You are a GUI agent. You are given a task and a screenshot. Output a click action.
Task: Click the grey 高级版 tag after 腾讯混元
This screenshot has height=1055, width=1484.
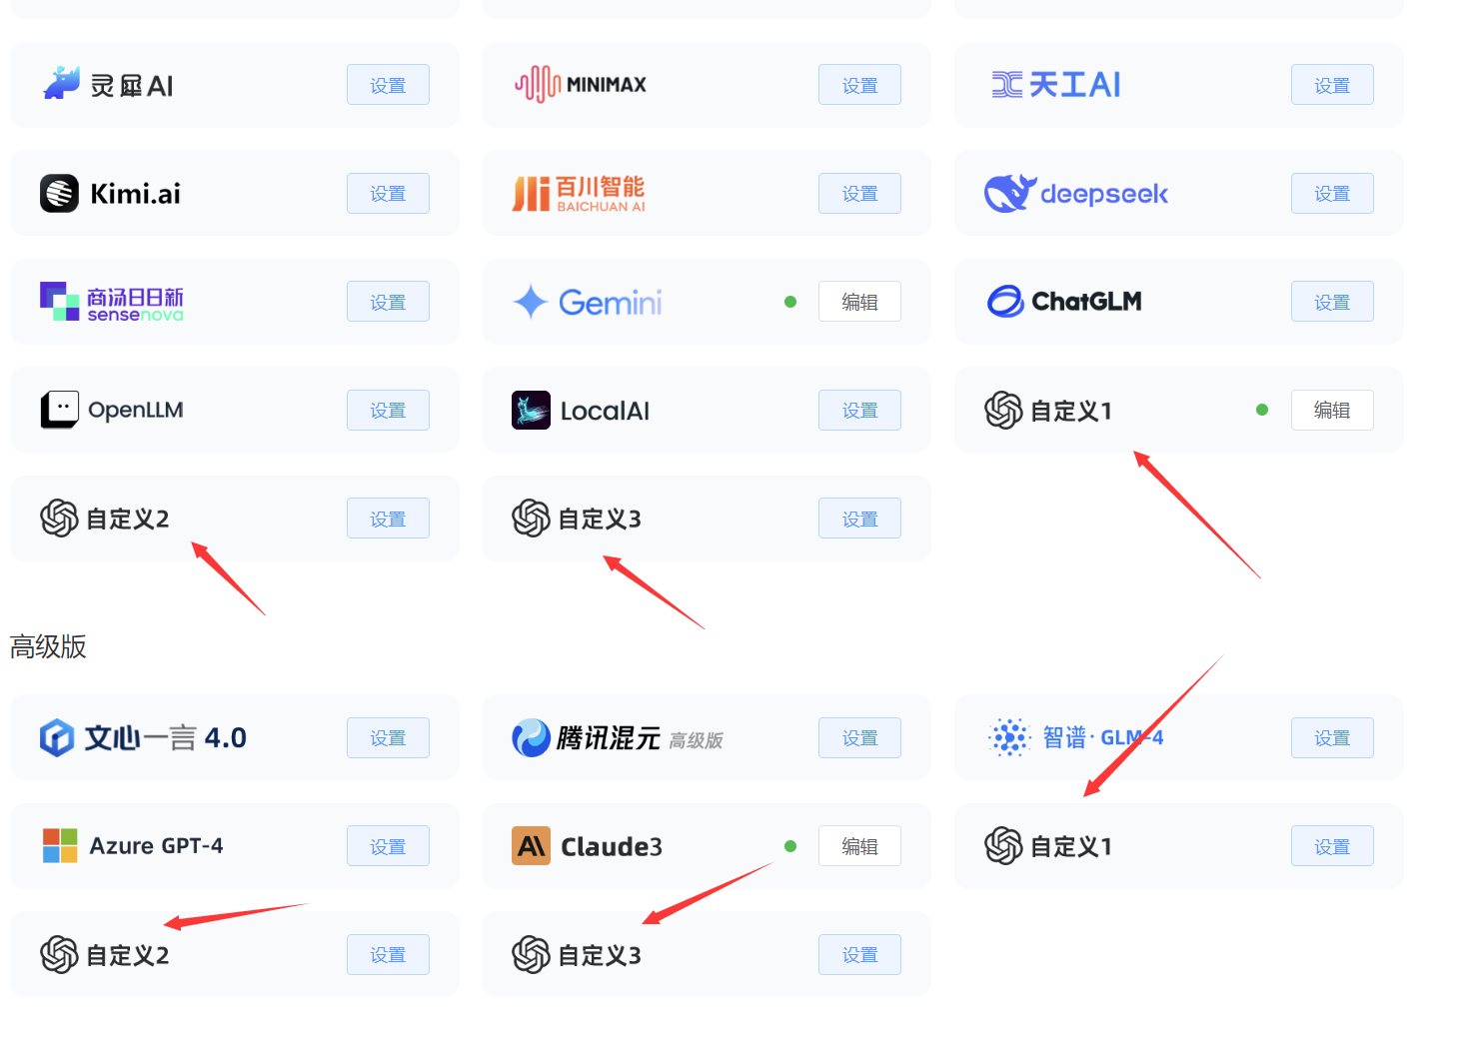(696, 740)
